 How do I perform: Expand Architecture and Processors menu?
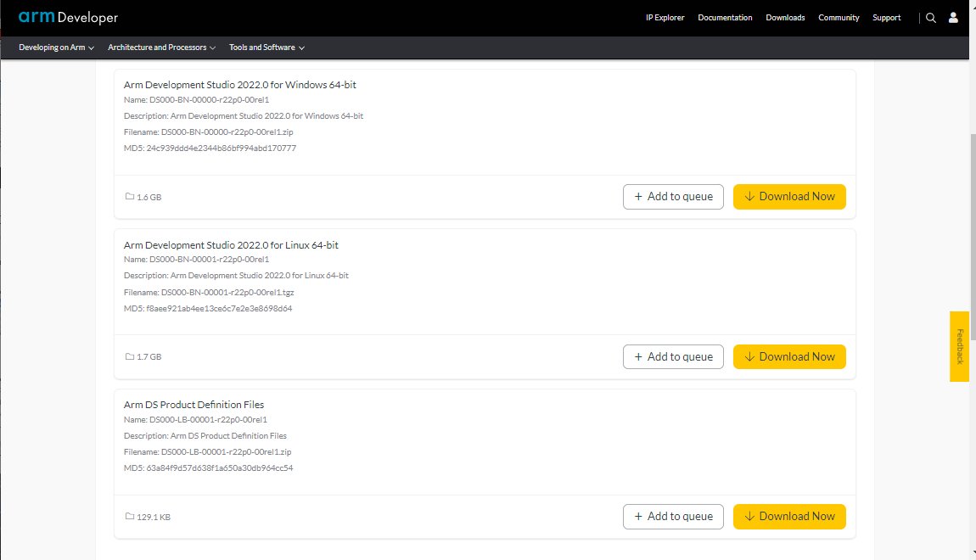click(x=161, y=48)
